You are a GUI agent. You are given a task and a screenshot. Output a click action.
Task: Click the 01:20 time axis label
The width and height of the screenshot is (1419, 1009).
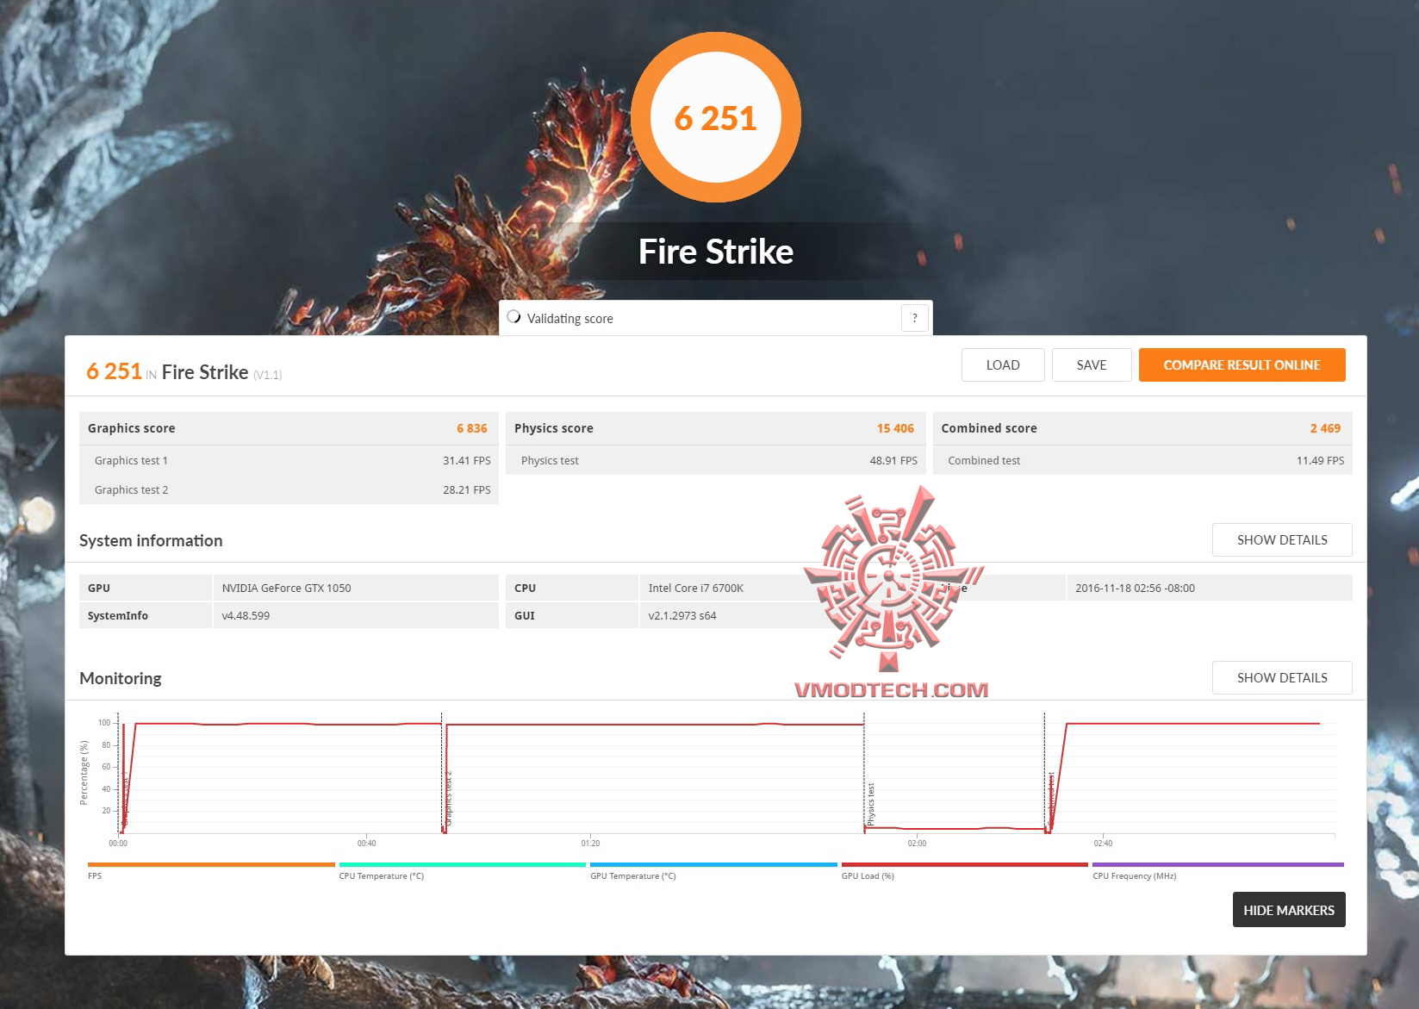click(590, 844)
